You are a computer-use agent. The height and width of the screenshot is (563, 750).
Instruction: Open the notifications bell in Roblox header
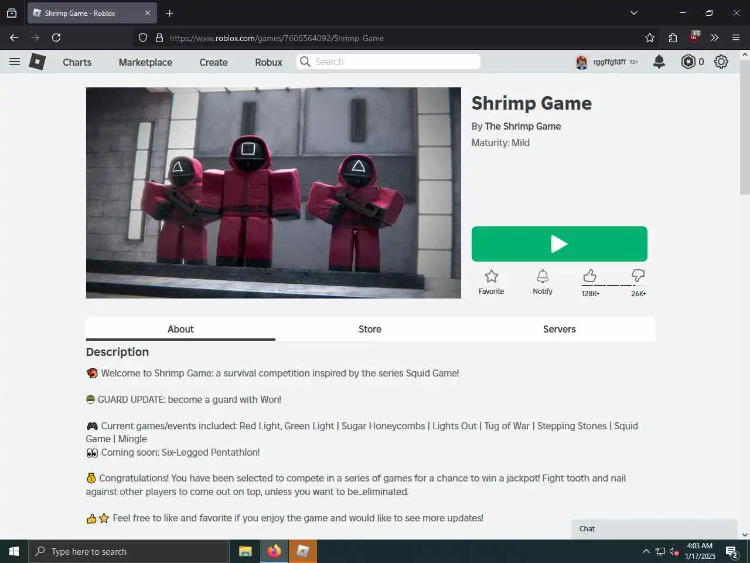click(x=659, y=62)
